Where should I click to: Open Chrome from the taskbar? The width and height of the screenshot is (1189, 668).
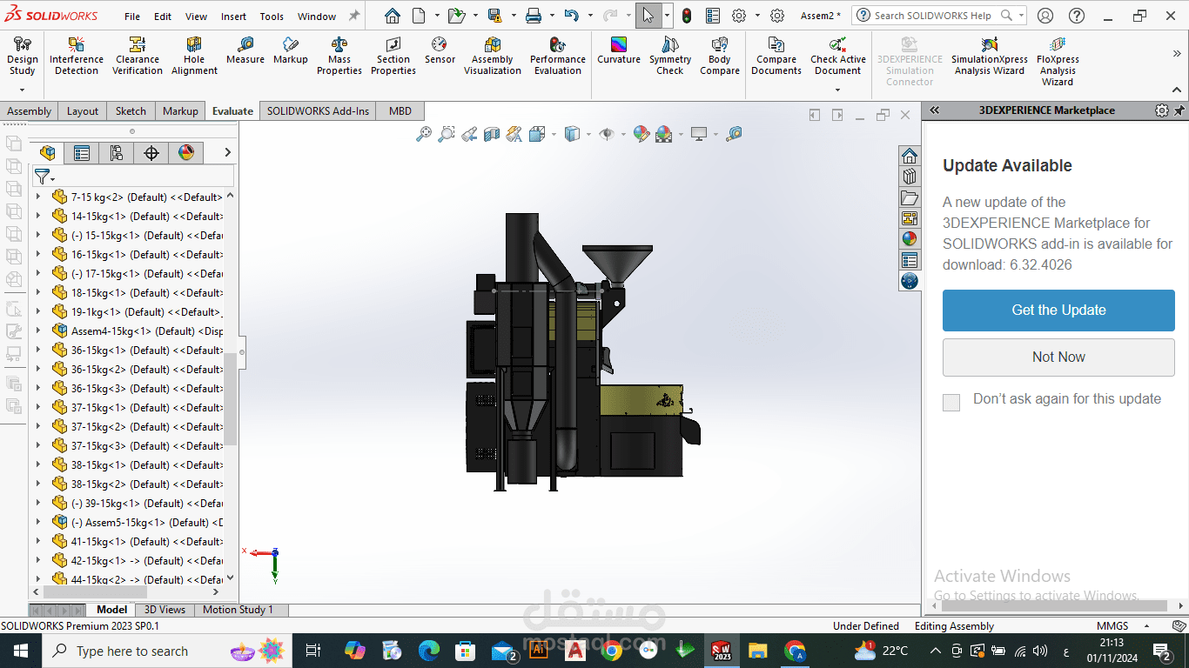[611, 651]
